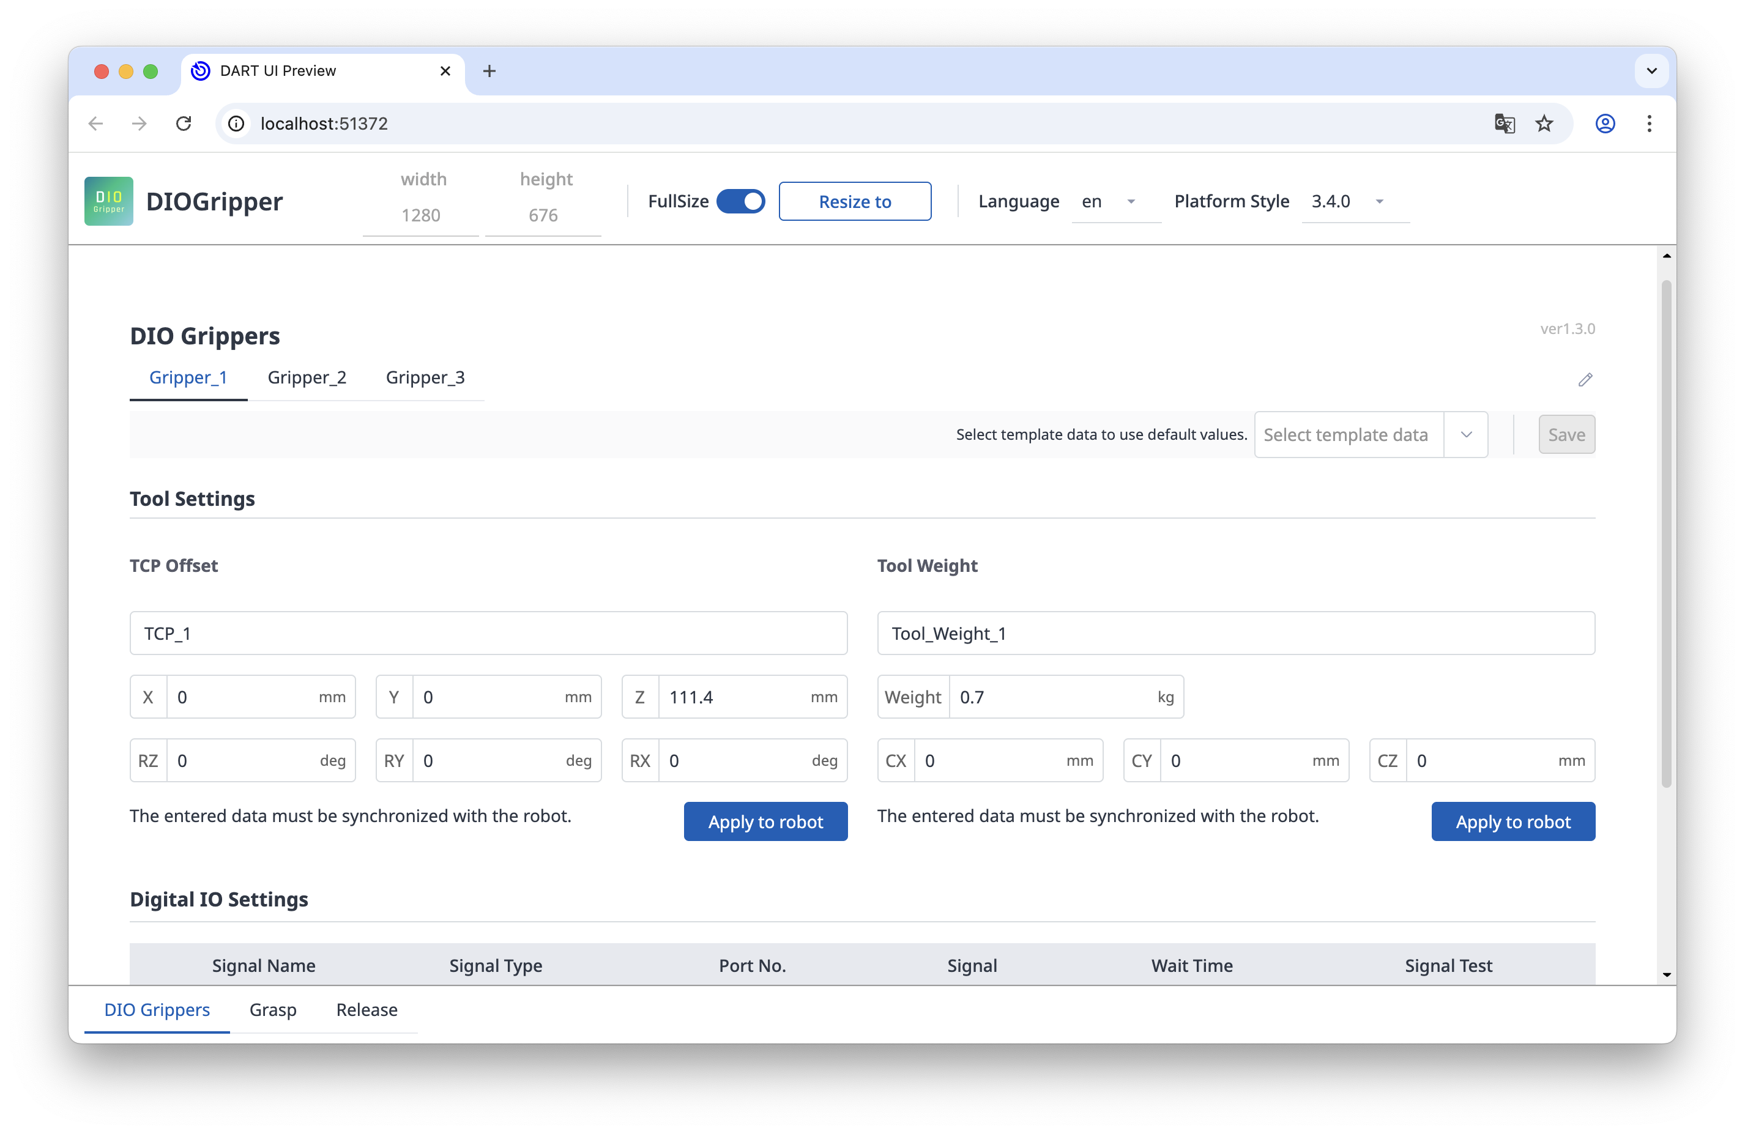Open a new browser tab with the plus button
The image size is (1745, 1134).
(x=489, y=70)
